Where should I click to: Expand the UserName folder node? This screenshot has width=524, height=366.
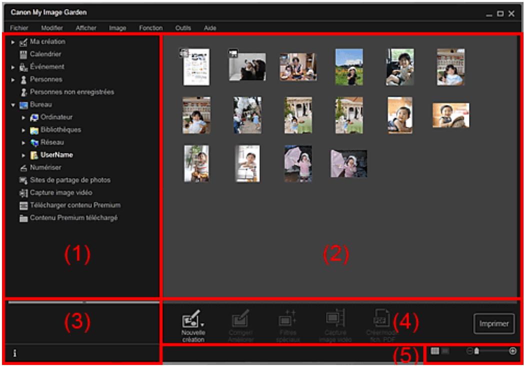[23, 155]
